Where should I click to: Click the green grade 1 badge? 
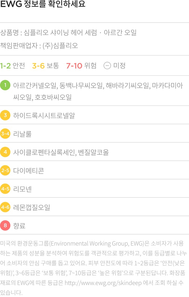click(x=5, y=86)
